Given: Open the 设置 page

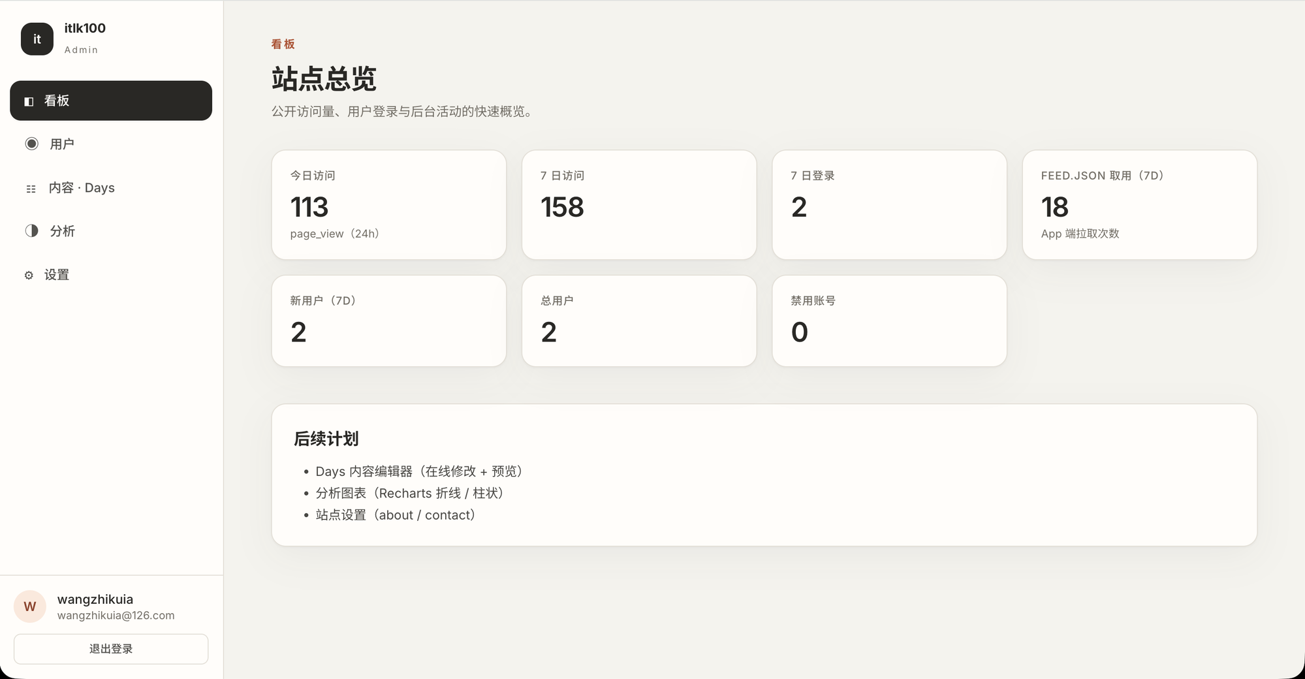Looking at the screenshot, I should click(x=111, y=275).
